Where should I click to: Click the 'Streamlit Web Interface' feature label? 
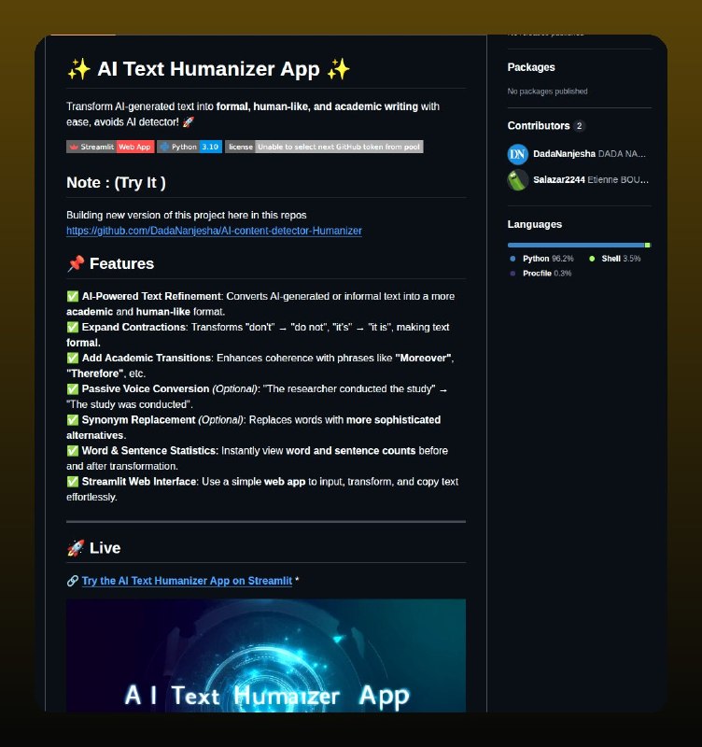pos(139,482)
